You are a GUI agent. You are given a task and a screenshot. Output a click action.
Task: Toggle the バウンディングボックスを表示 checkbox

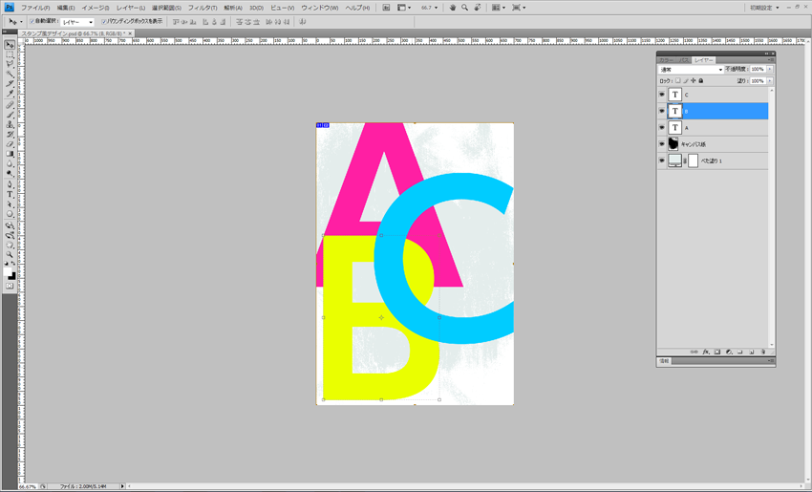pos(104,21)
